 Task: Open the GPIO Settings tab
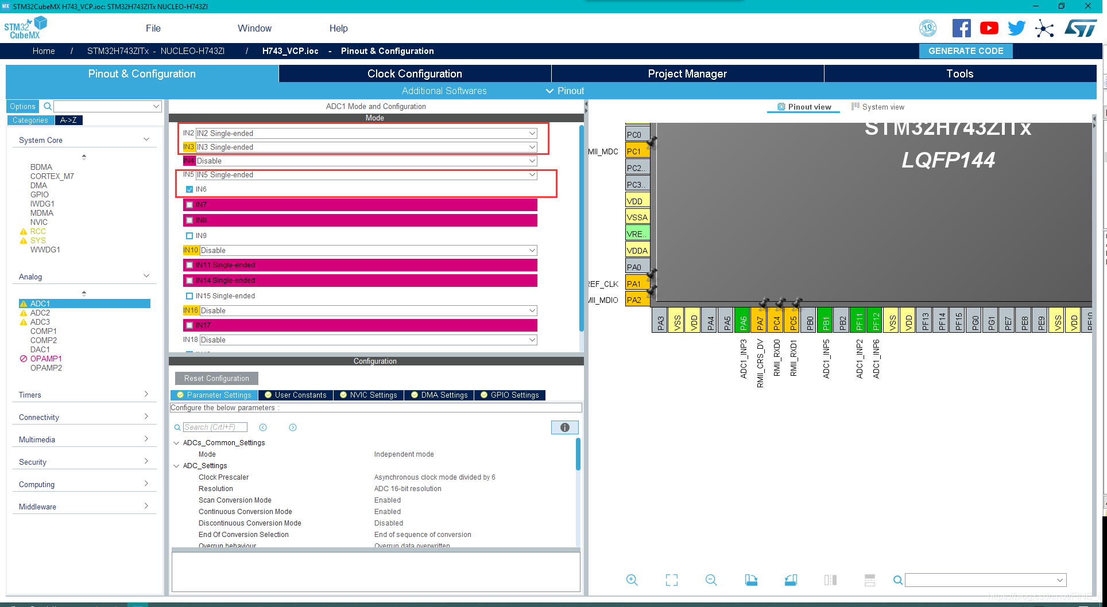pos(510,395)
